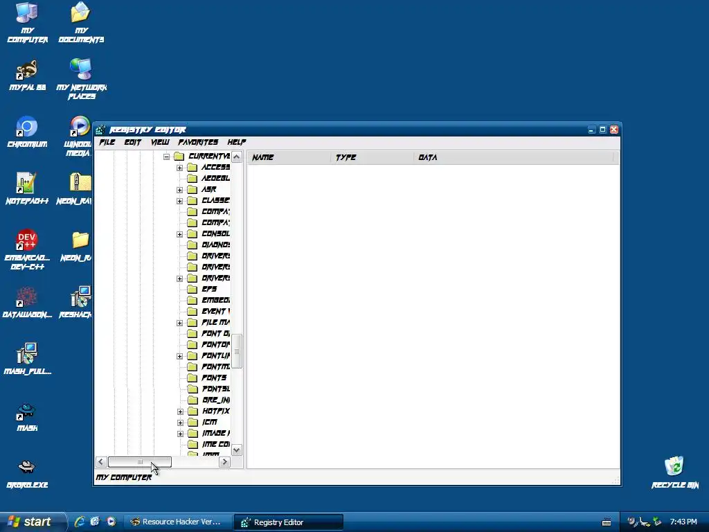Switch to Resource Hacker taskbar window
The height and width of the screenshot is (532, 709).
coord(177,522)
